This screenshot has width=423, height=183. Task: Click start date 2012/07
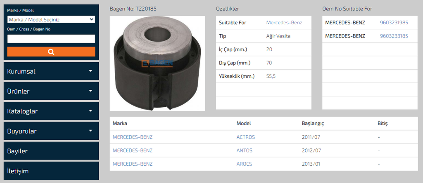311,150
